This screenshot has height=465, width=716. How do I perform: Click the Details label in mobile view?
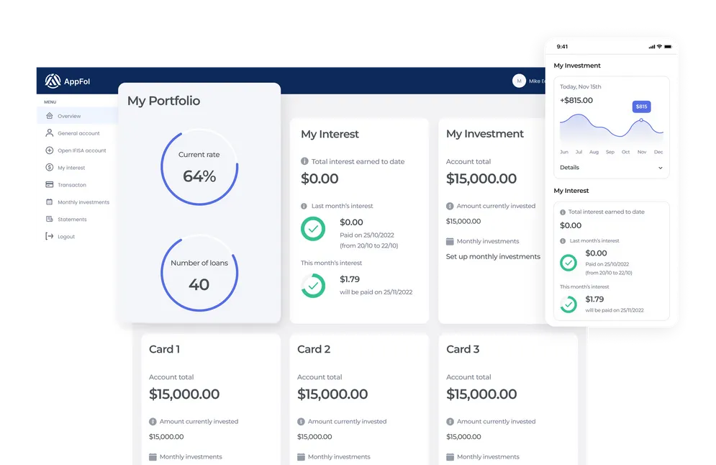(x=569, y=168)
